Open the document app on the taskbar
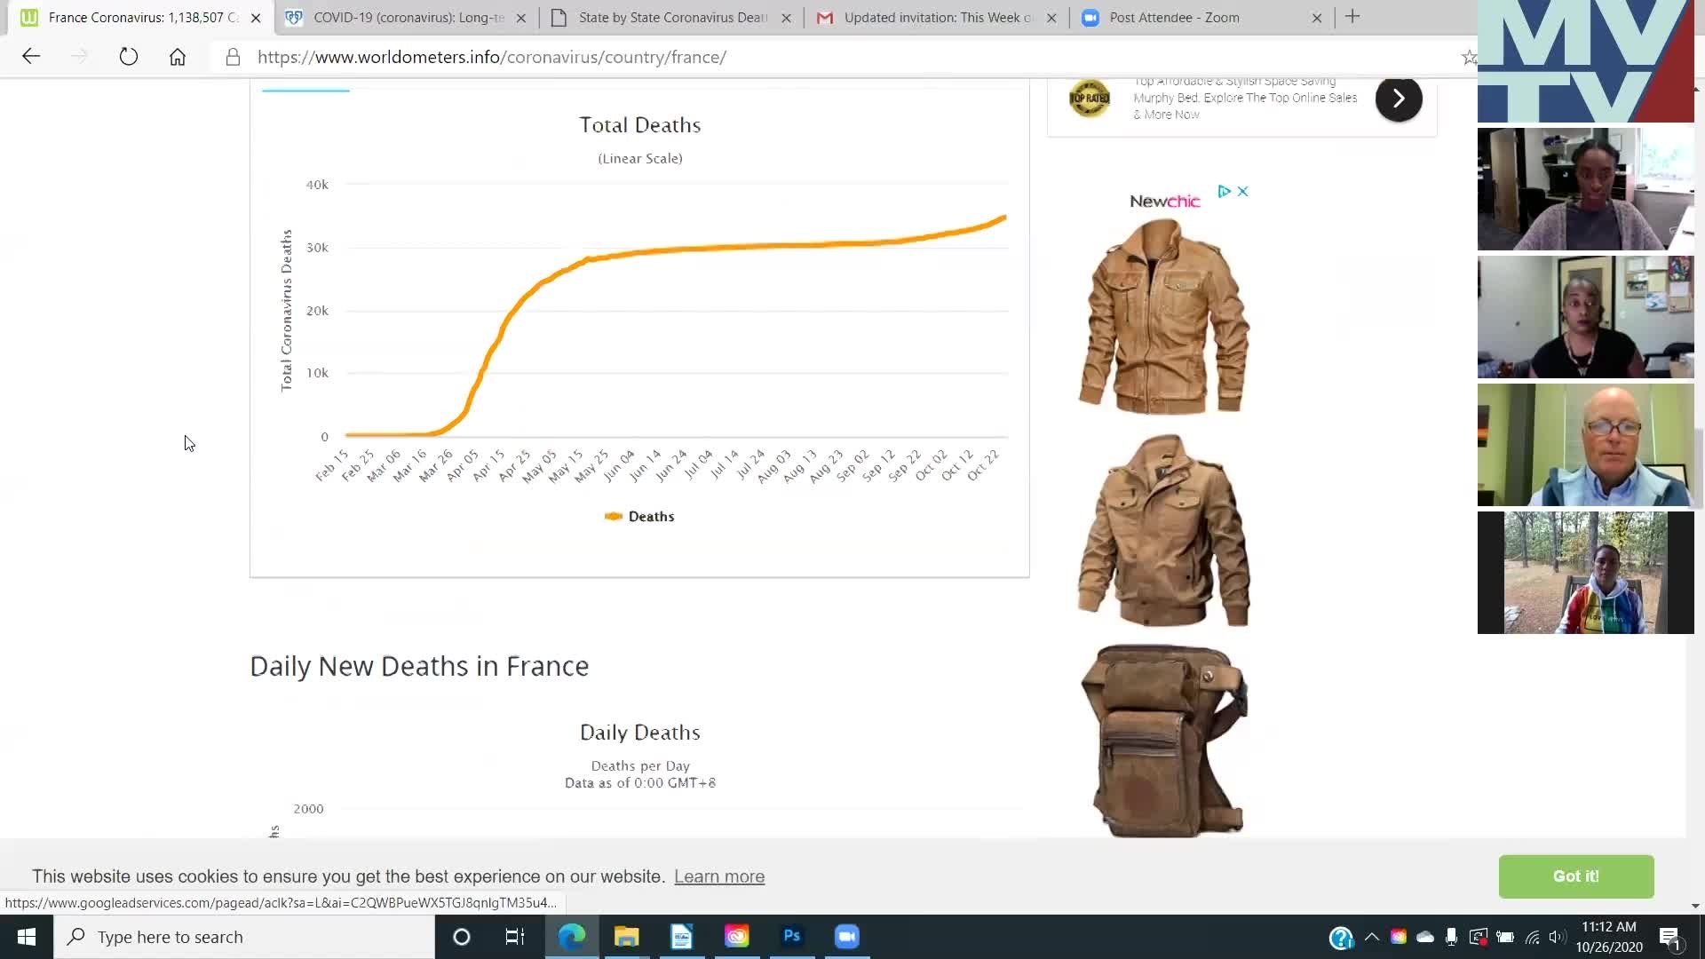The height and width of the screenshot is (959, 1705). pos(682,937)
